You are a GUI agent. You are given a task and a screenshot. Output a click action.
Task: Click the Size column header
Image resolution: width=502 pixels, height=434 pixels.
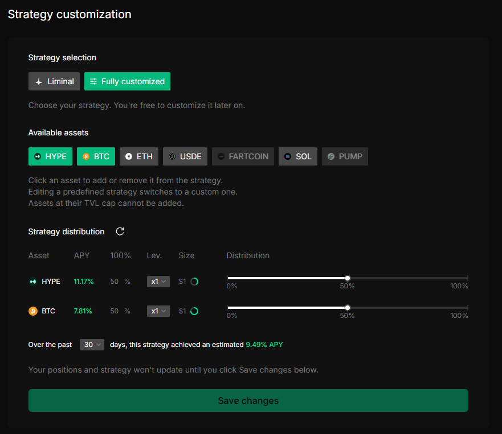click(187, 255)
